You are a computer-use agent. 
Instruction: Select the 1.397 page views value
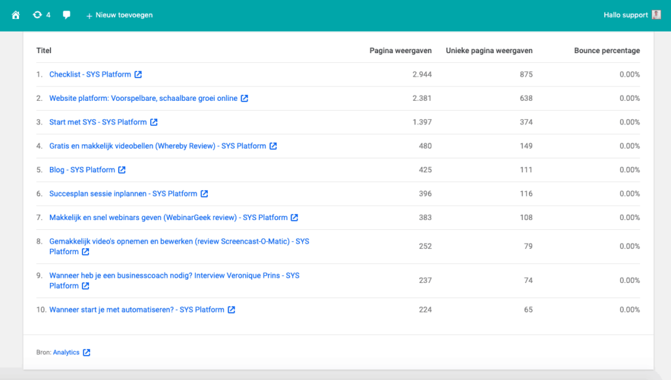[x=422, y=122]
